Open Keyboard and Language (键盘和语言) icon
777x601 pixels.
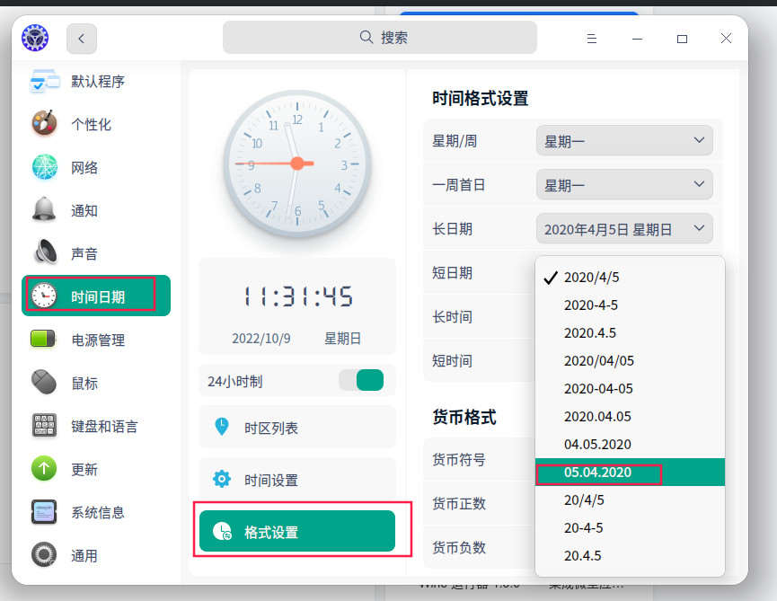tap(45, 426)
